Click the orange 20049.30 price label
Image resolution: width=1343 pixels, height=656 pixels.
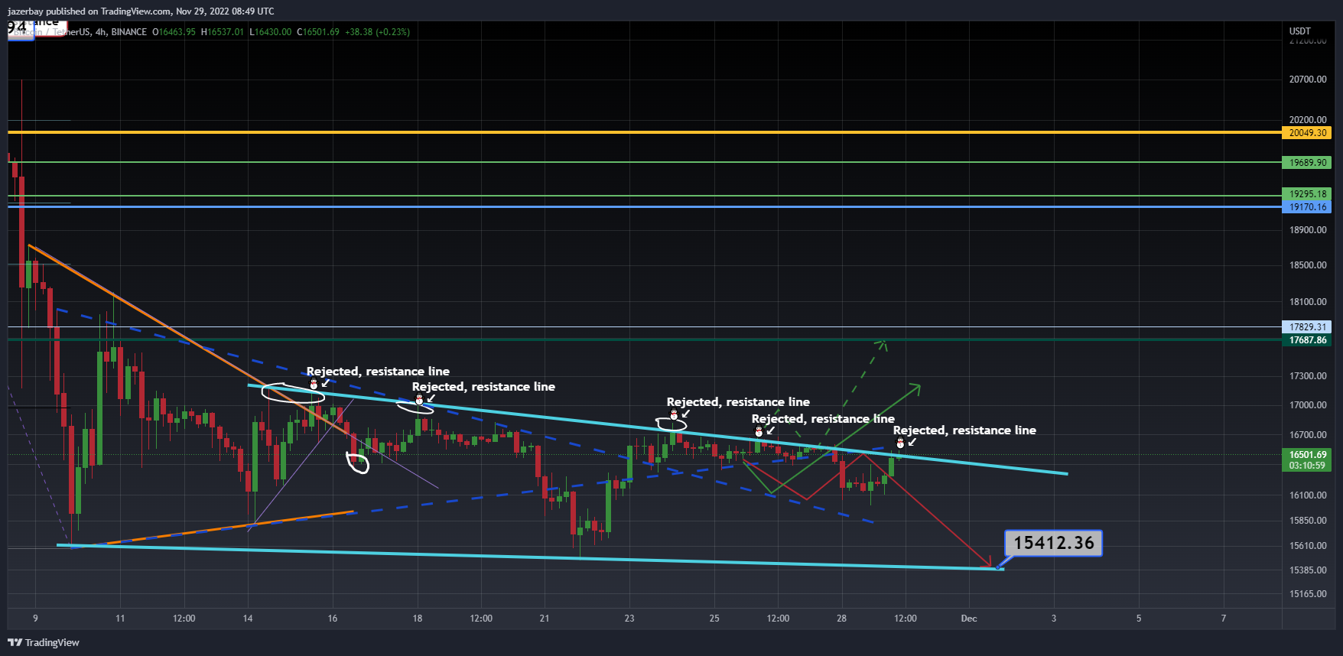(1307, 133)
